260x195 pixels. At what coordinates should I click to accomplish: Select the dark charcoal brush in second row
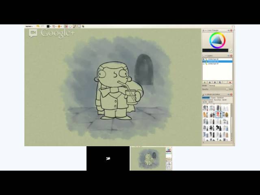212,115
